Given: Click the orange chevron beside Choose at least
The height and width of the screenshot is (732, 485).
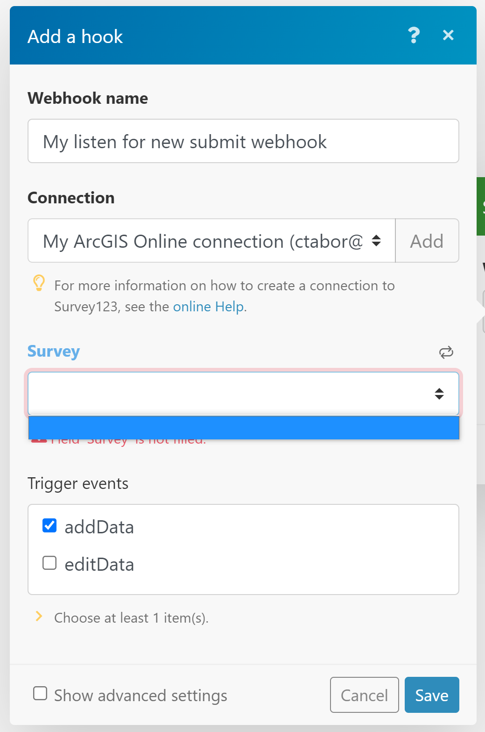Looking at the screenshot, I should point(39,617).
